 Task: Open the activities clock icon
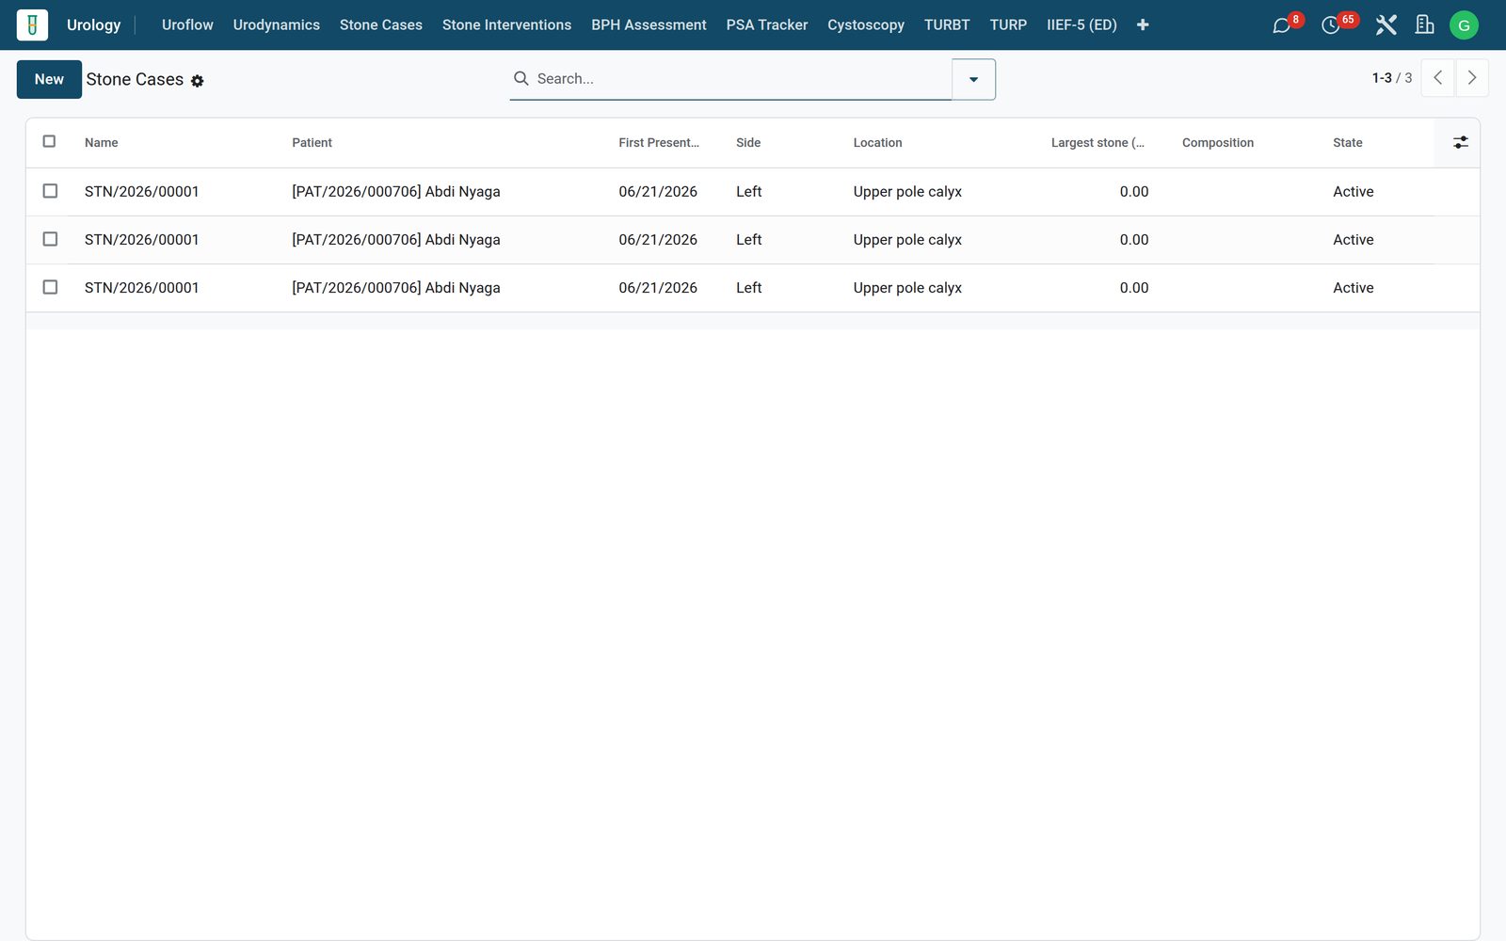[1330, 25]
